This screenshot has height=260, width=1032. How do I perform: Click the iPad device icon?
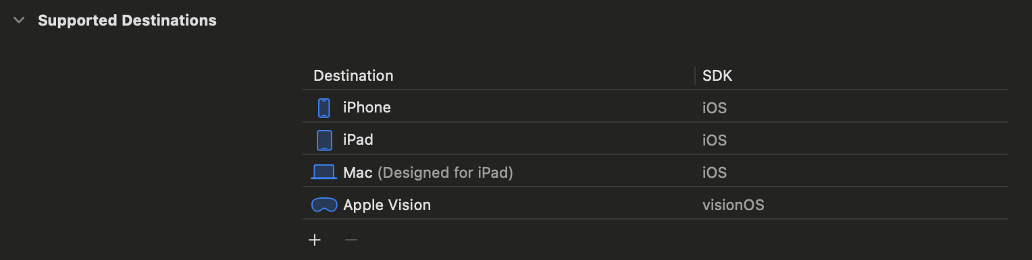324,140
